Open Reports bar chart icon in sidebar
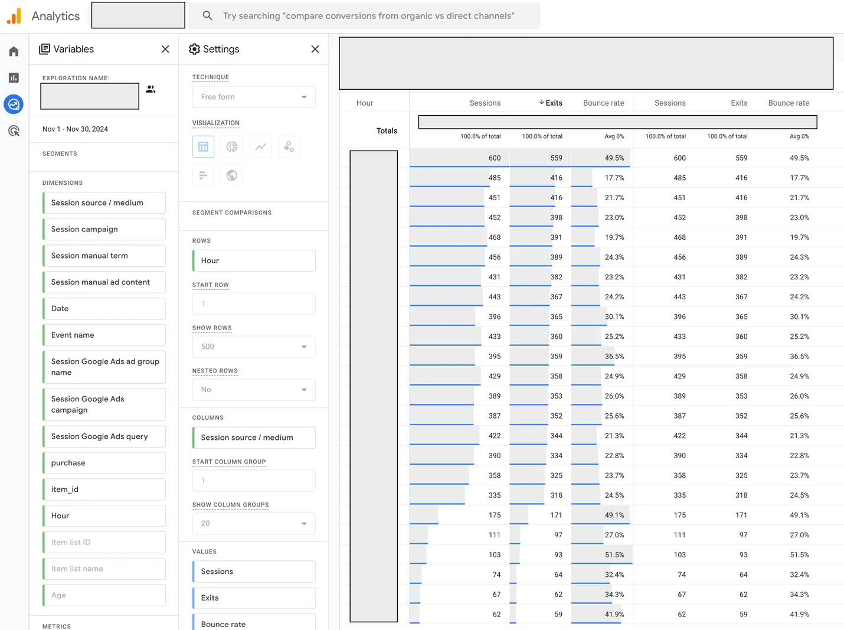Viewport: 844px width, 630px height. [x=14, y=78]
